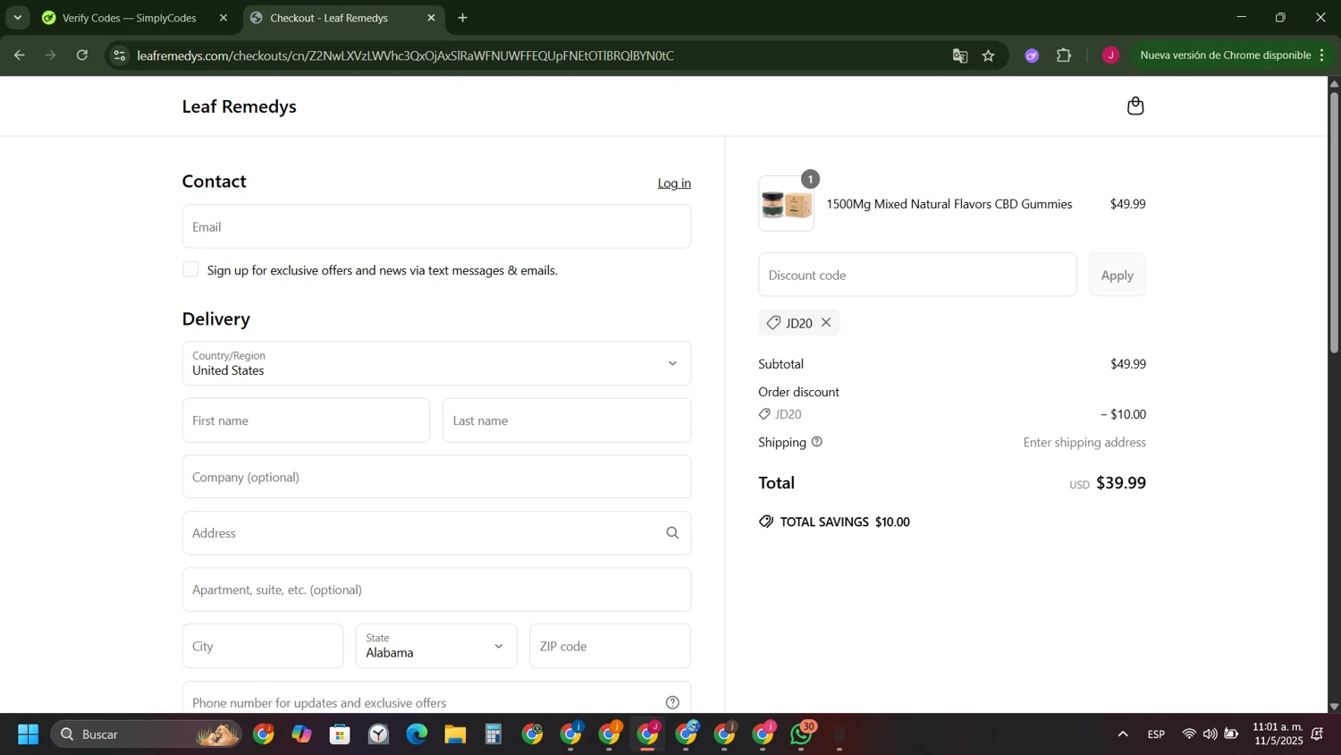Screen dimensions: 1341x755
Task: Reload the checkout page
Action: click(x=82, y=55)
